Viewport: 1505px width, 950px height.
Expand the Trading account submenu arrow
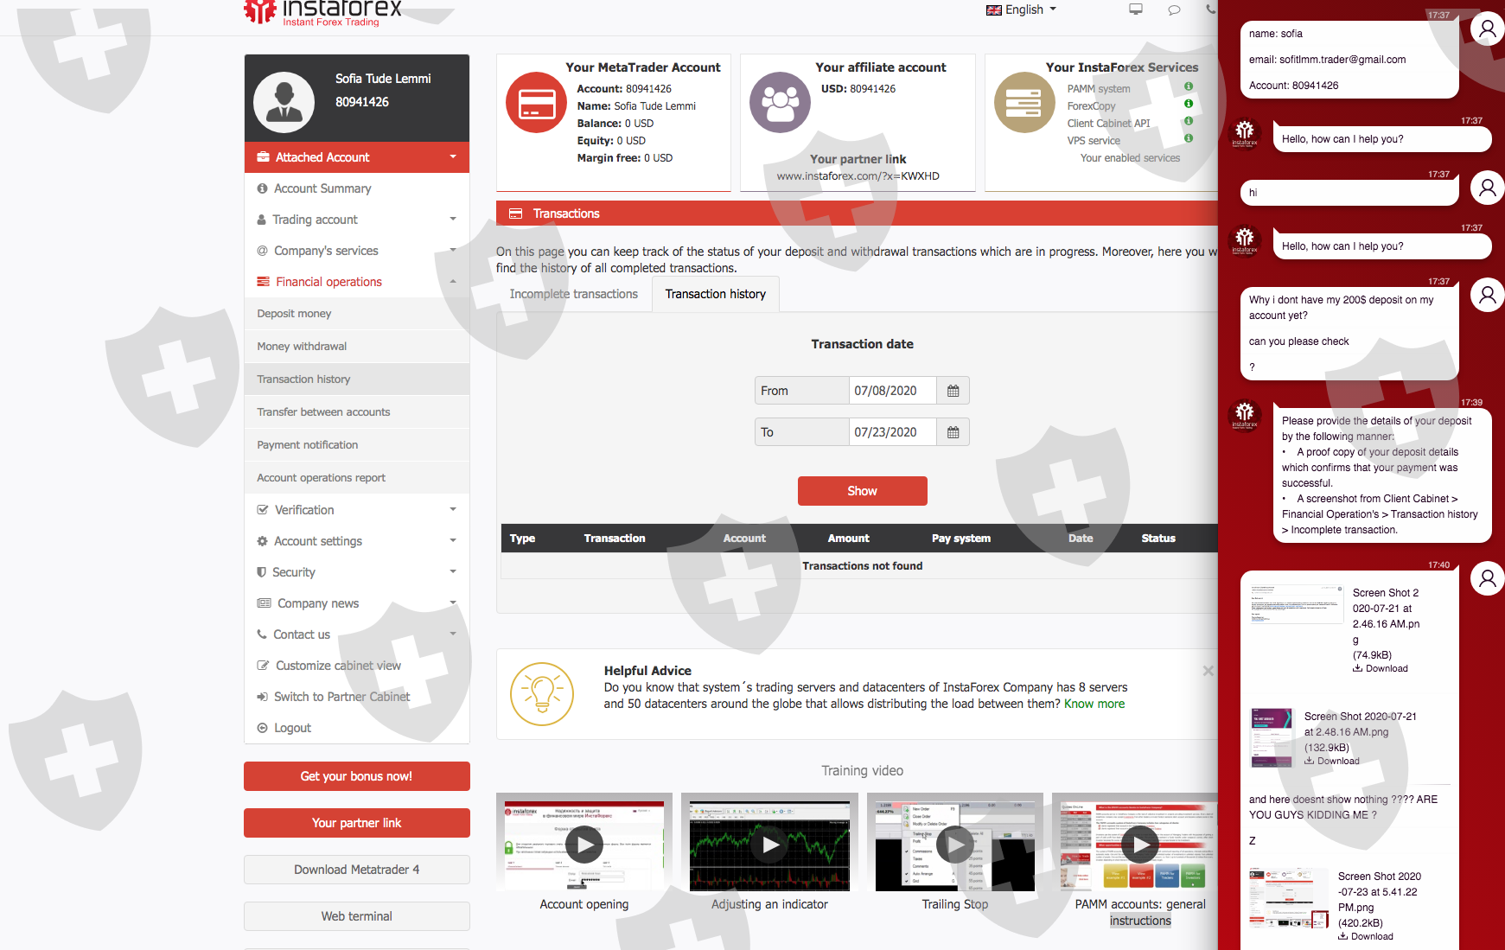point(453,219)
